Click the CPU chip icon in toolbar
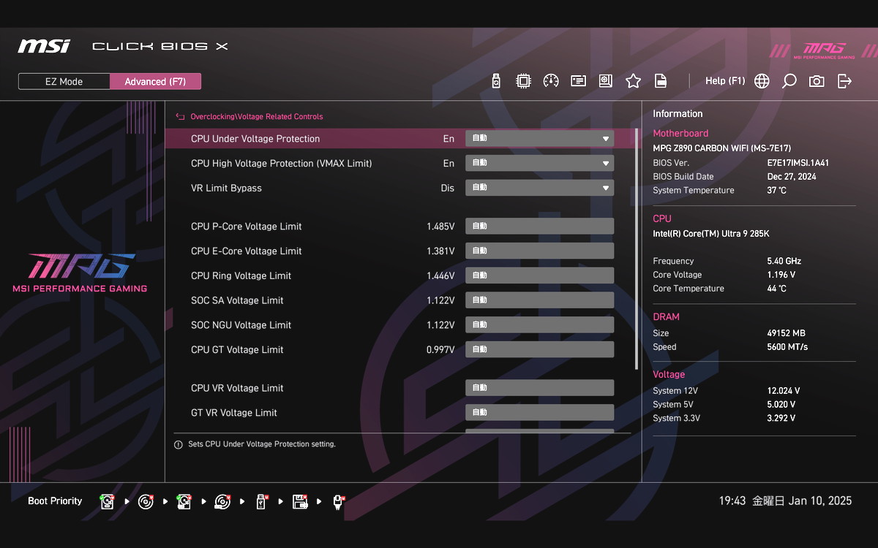Image resolution: width=878 pixels, height=548 pixels. pos(523,81)
